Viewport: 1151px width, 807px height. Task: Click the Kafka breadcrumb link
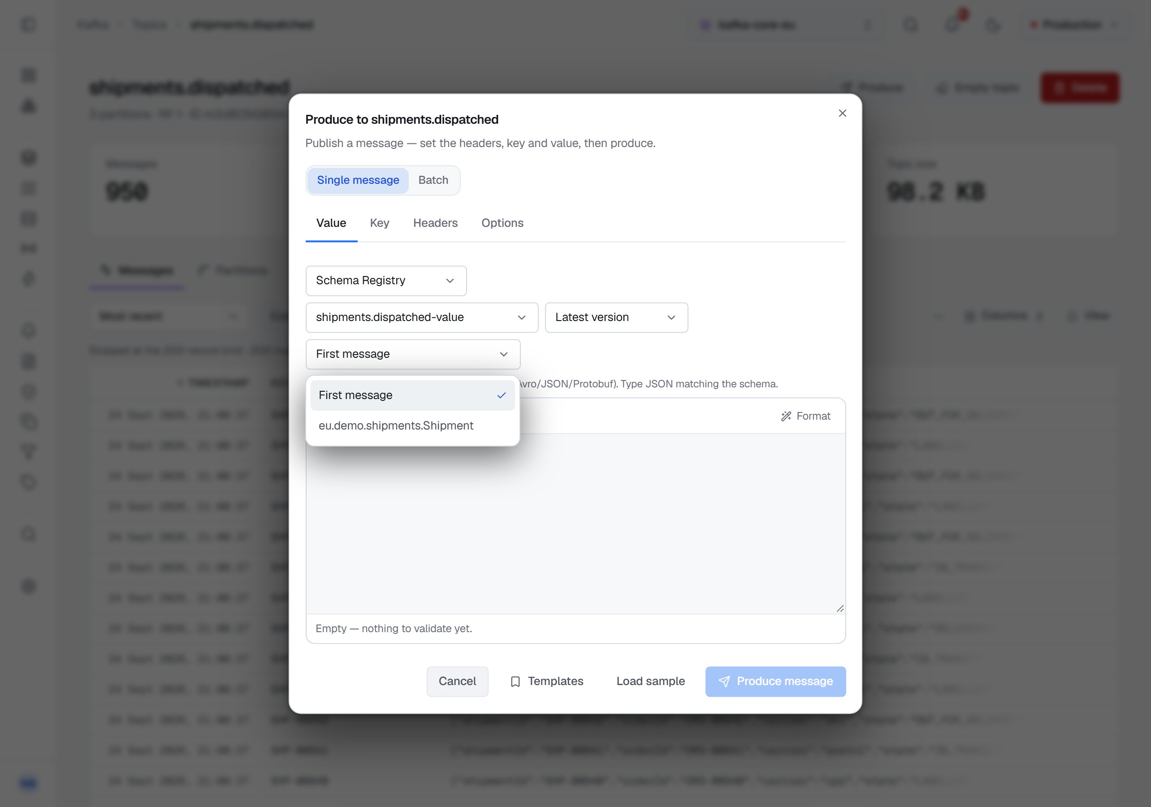click(93, 25)
